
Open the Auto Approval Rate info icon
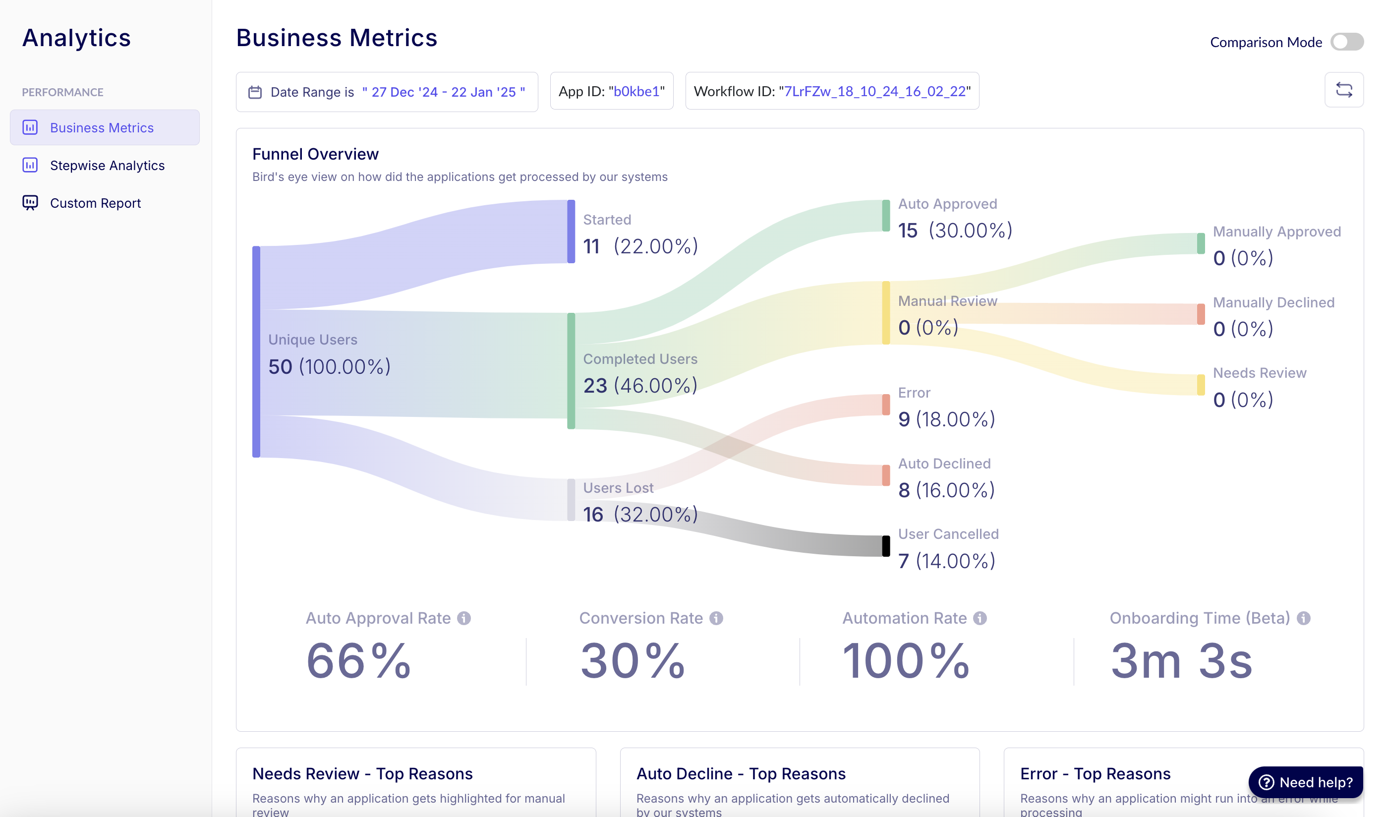point(464,618)
